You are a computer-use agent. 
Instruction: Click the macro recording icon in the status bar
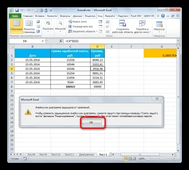point(25,159)
